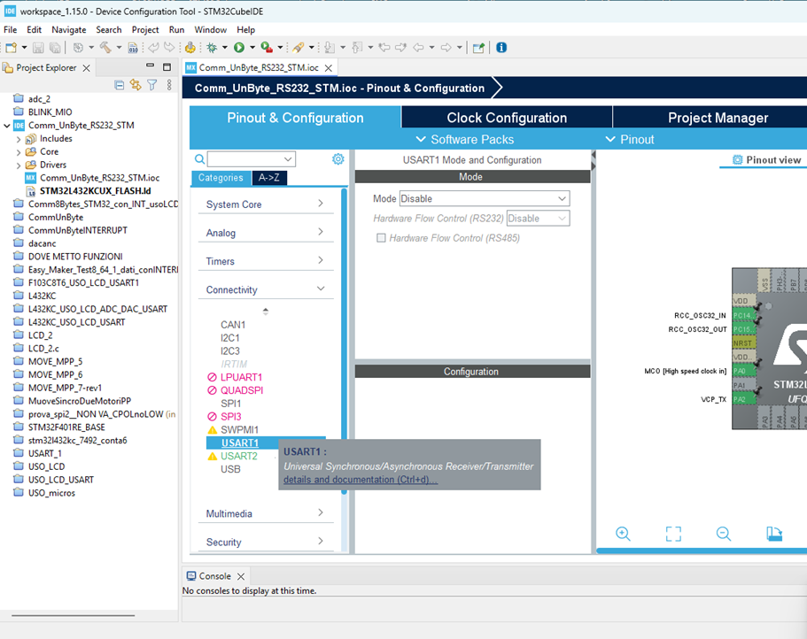Select the CAN1 peripheral
This screenshot has height=639, width=807.
[x=233, y=325]
